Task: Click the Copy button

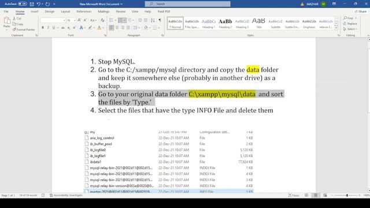Action: click(18, 24)
